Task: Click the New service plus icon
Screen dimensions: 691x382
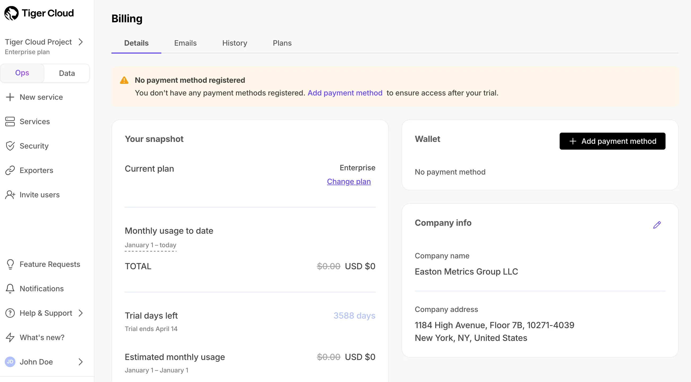Action: tap(10, 97)
